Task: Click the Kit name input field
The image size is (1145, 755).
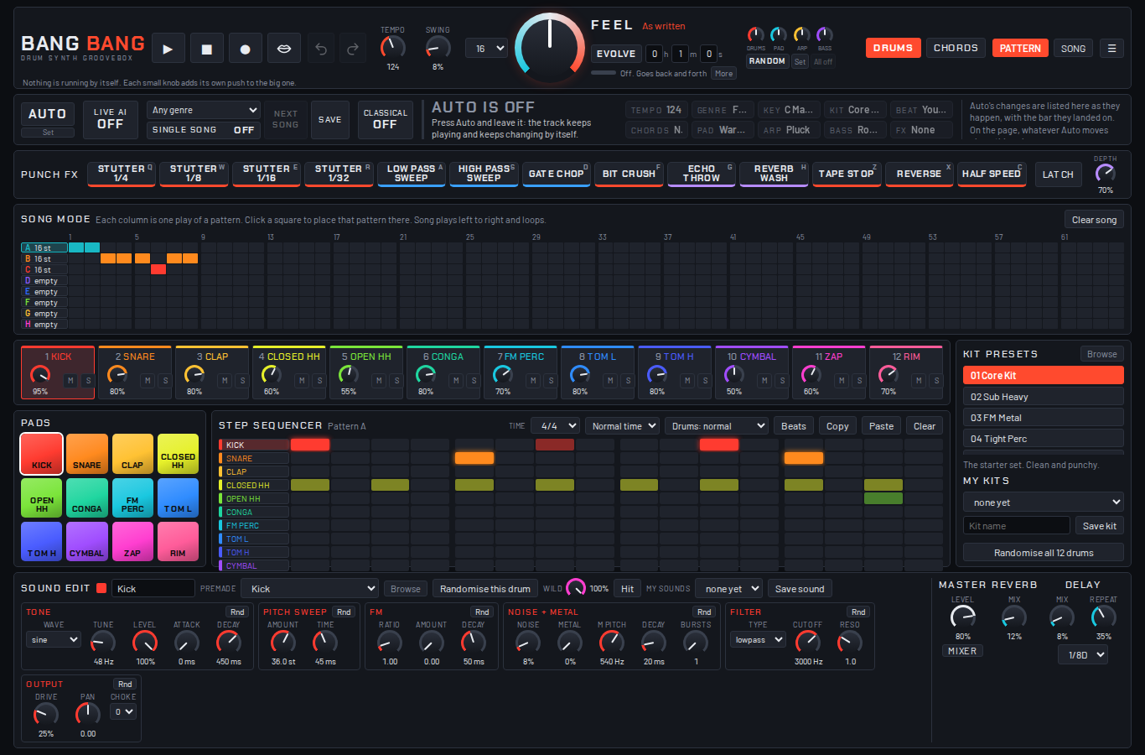Action: 1016,526
